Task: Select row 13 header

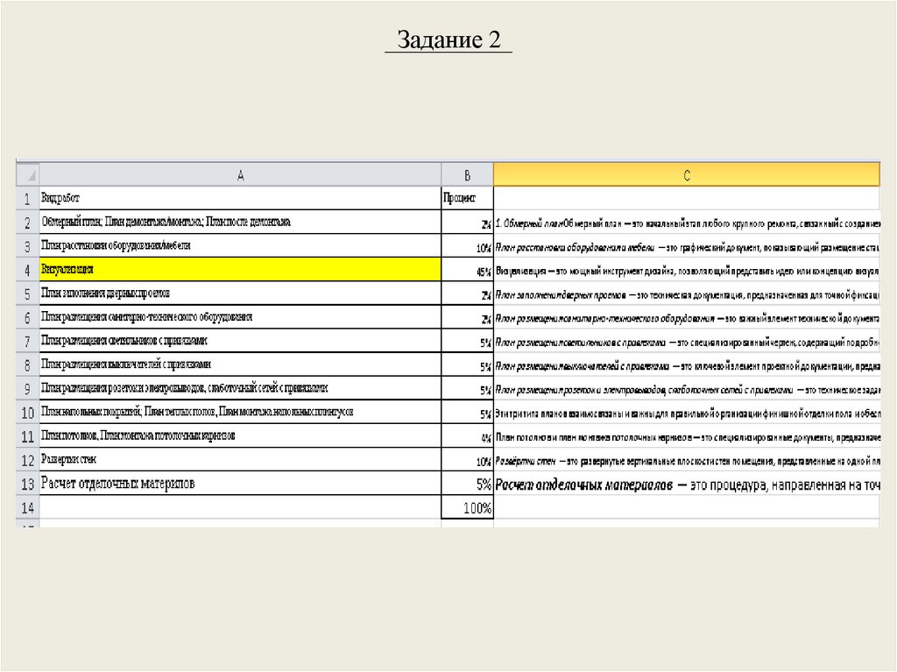Action: [27, 484]
